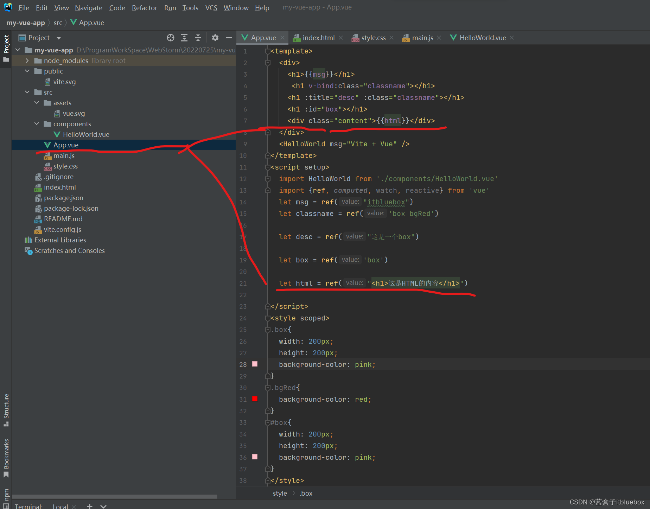This screenshot has height=509, width=650.
Task: Open the Project view dropdown
Action: click(59, 38)
